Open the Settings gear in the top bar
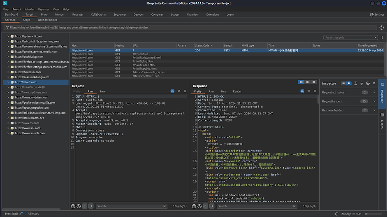Screen dimensions: 387x217 [x=377, y=14]
